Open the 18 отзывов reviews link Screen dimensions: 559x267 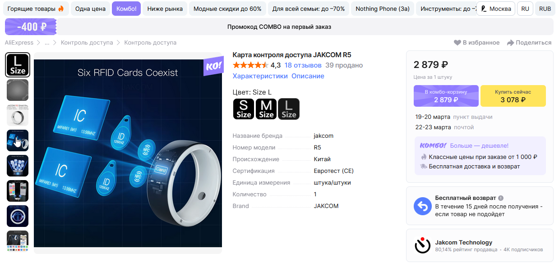(303, 65)
